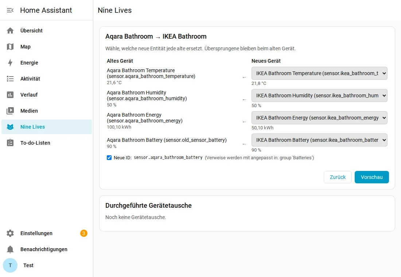Open the Test user profile
Viewport: 401px width, 277px height.
pos(47,265)
